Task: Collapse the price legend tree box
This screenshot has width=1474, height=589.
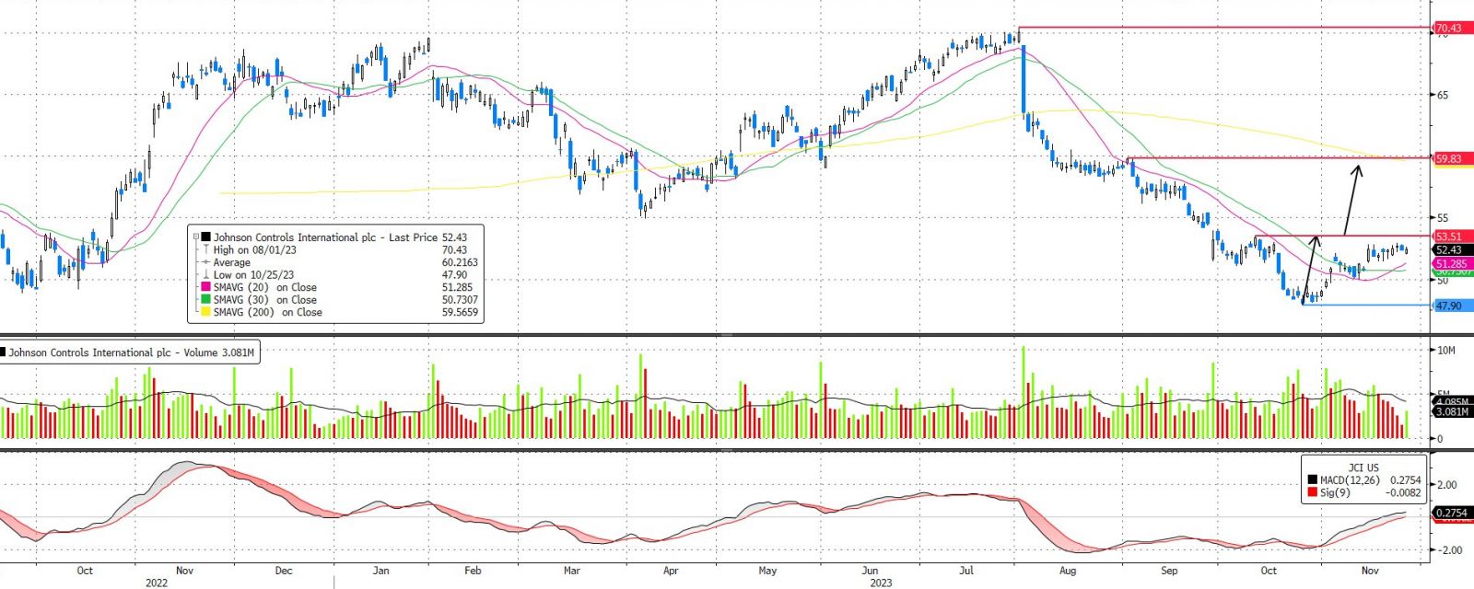Action: point(195,237)
